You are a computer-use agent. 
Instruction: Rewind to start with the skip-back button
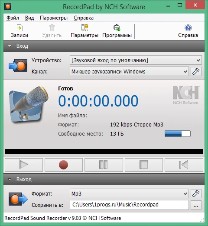(x=184, y=165)
